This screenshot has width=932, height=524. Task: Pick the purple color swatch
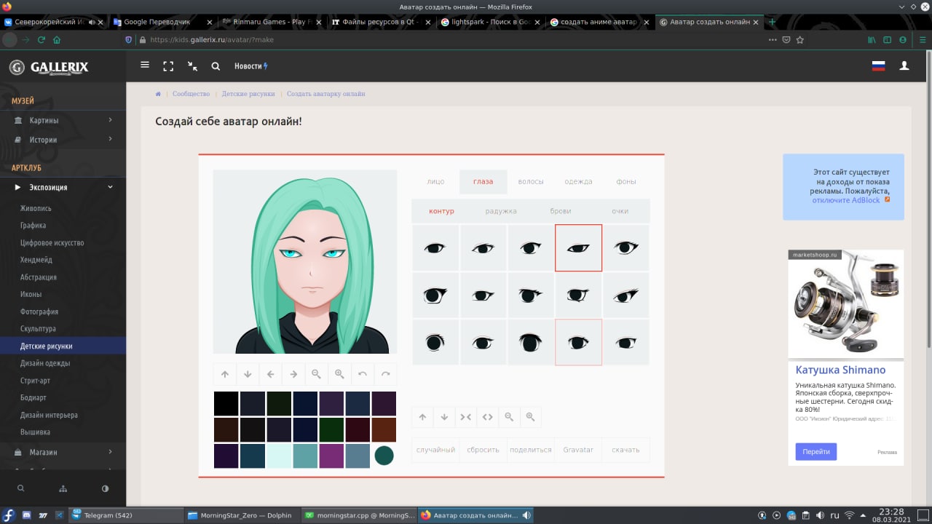point(331,456)
